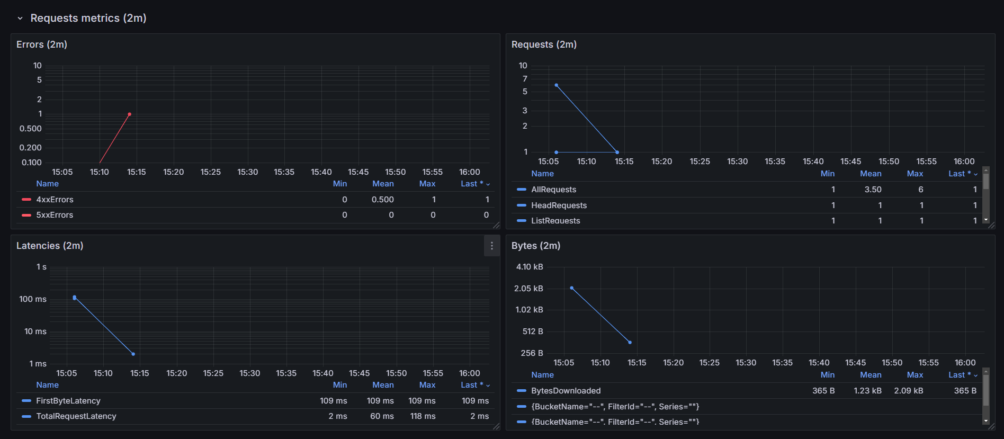This screenshot has width=1004, height=439.
Task: Click the Latencies panel corner resize handle
Action: 496,426
